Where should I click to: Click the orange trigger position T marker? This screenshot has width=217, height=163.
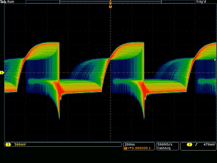(x=110, y=7)
